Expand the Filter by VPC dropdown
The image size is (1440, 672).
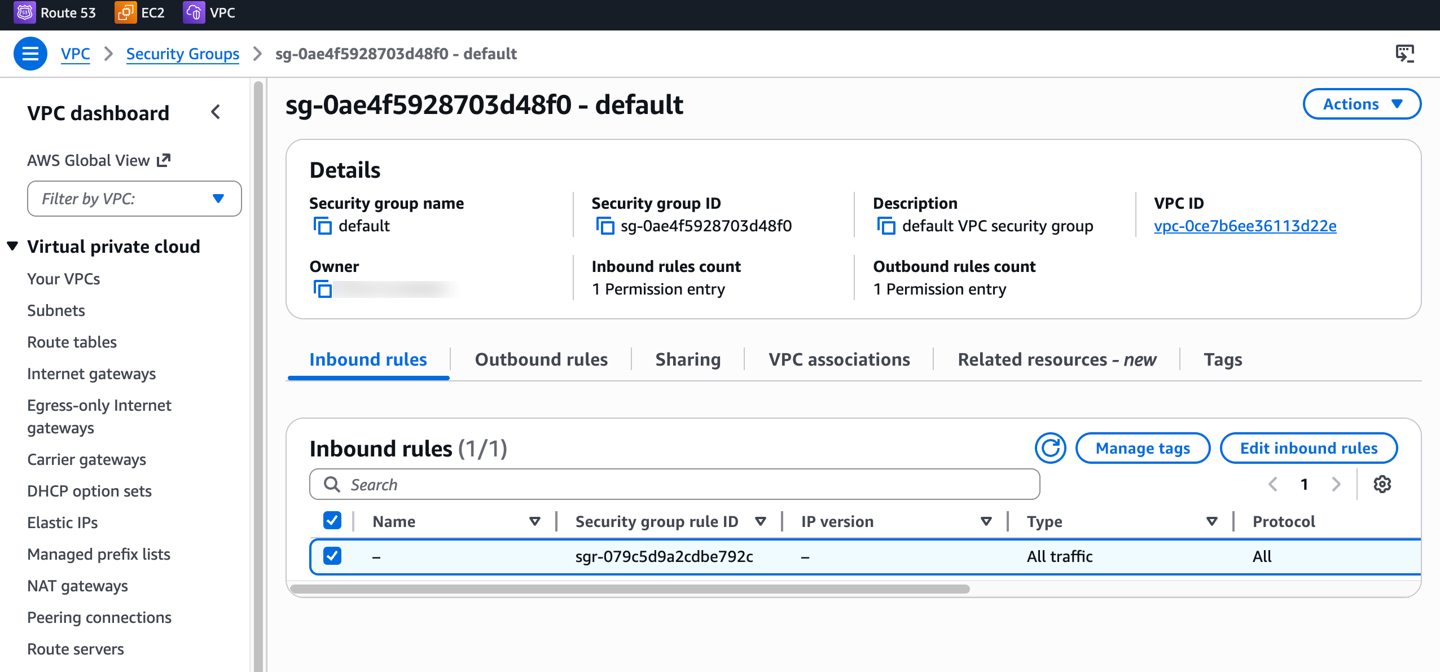[x=134, y=199]
